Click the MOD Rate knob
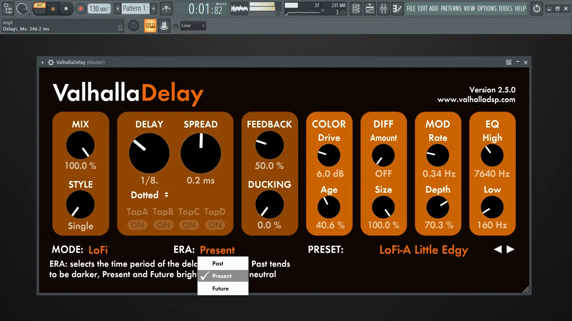The image size is (572, 321). [438, 155]
